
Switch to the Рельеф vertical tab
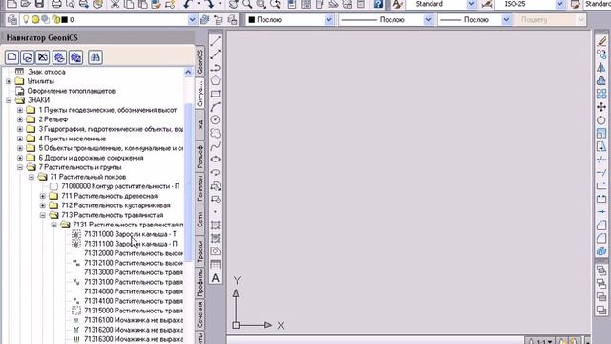point(200,156)
